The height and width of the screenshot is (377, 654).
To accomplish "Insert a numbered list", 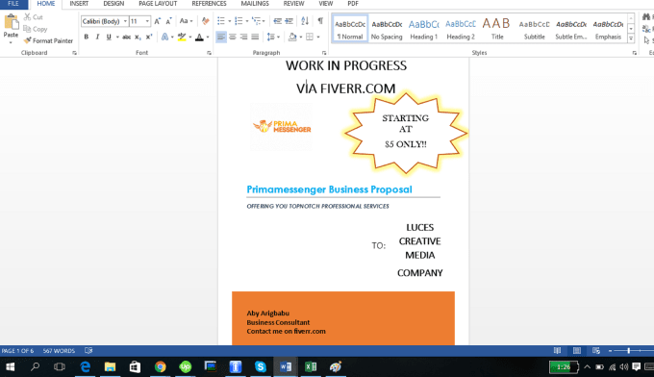I will tap(239, 21).
